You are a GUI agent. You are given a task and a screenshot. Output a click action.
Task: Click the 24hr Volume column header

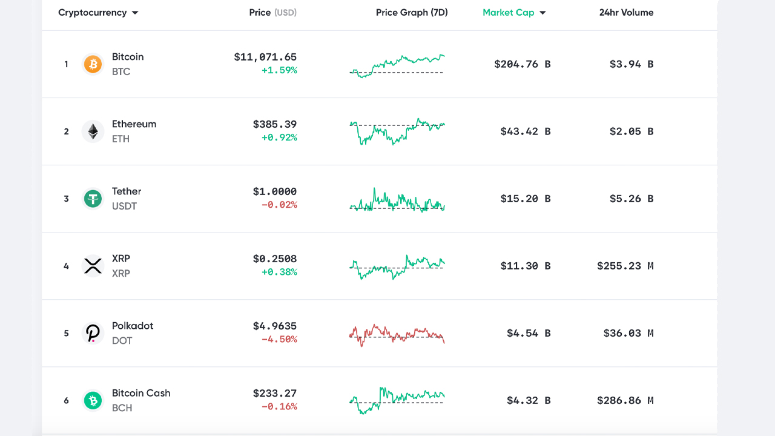pos(626,13)
